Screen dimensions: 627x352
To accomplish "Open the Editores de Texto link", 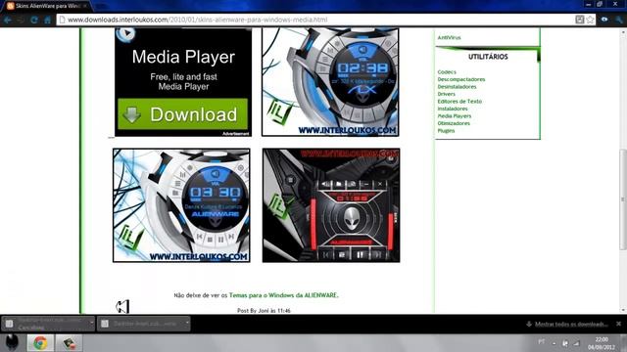I will click(459, 102).
